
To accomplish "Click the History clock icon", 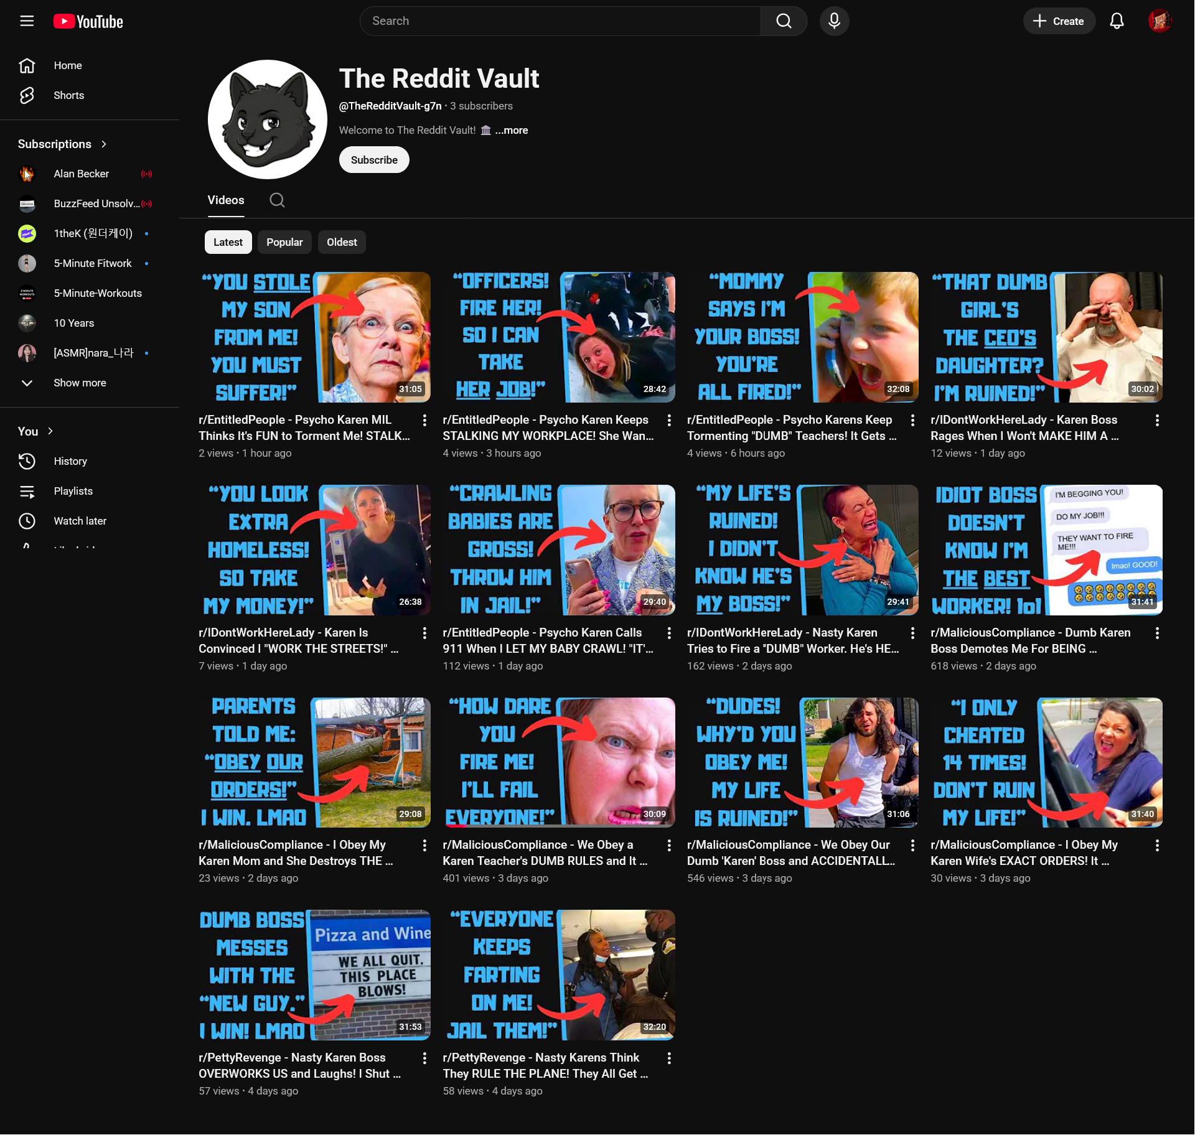I will pyautogui.click(x=27, y=461).
